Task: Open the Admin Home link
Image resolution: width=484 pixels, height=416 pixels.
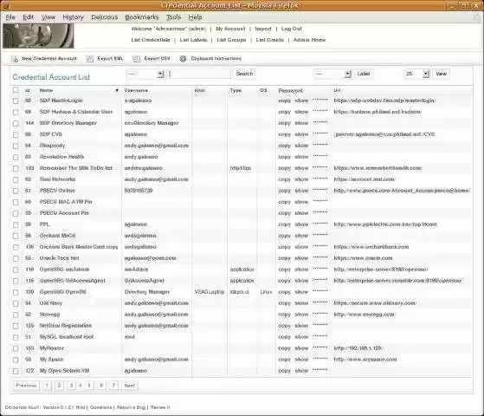Action: click(x=309, y=40)
